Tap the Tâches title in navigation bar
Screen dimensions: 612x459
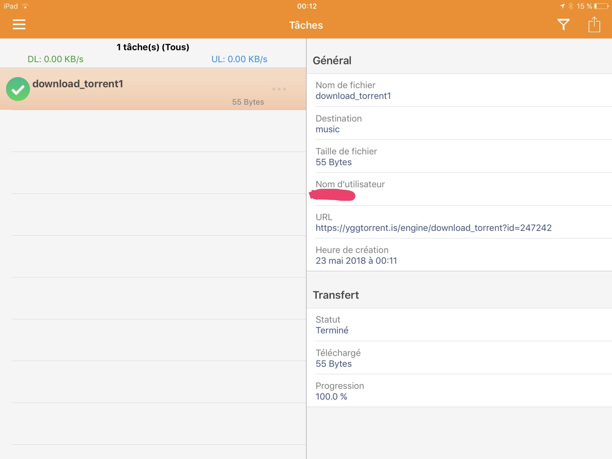pyautogui.click(x=306, y=25)
